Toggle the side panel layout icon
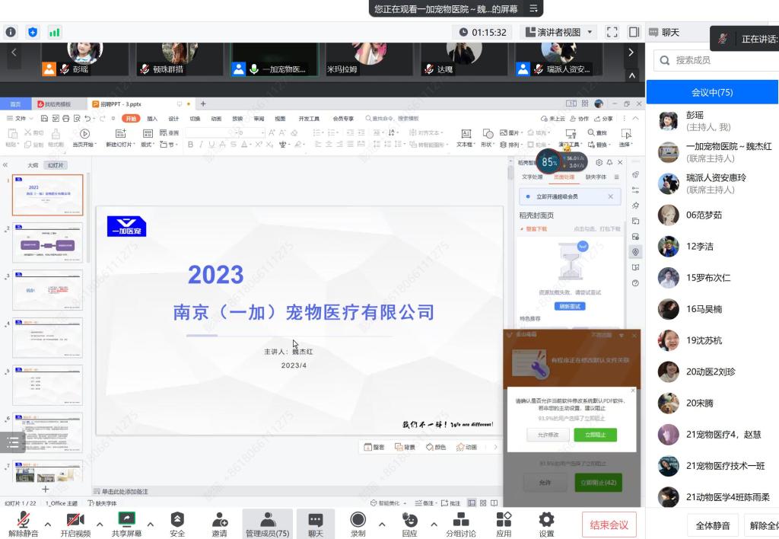The width and height of the screenshot is (779, 539). 634,32
